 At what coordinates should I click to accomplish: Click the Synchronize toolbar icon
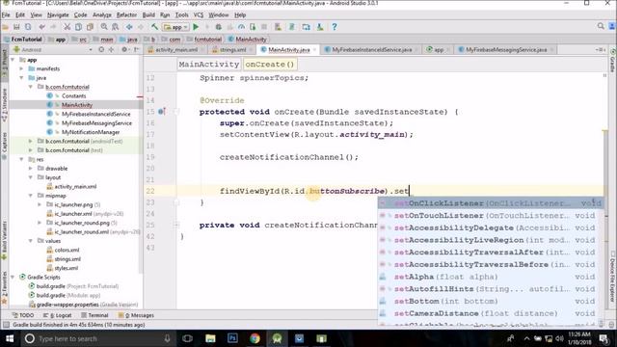[28, 27]
